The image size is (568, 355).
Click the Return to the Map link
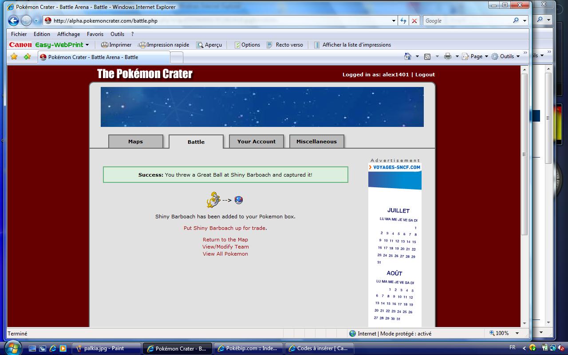click(225, 240)
